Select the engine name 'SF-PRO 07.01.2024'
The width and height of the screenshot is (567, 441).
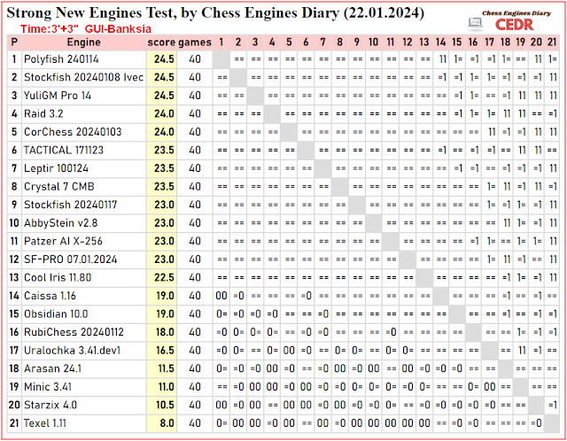(71, 259)
